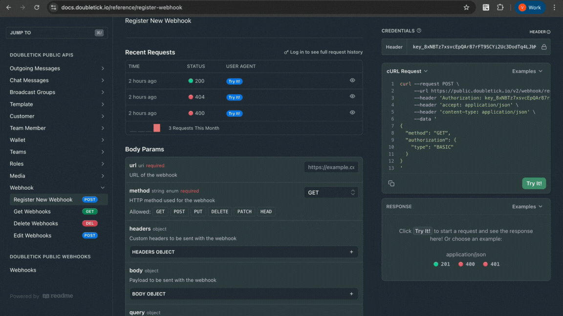The width and height of the screenshot is (563, 316).
Task: Click Log in to see full request history
Action: [x=323, y=52]
